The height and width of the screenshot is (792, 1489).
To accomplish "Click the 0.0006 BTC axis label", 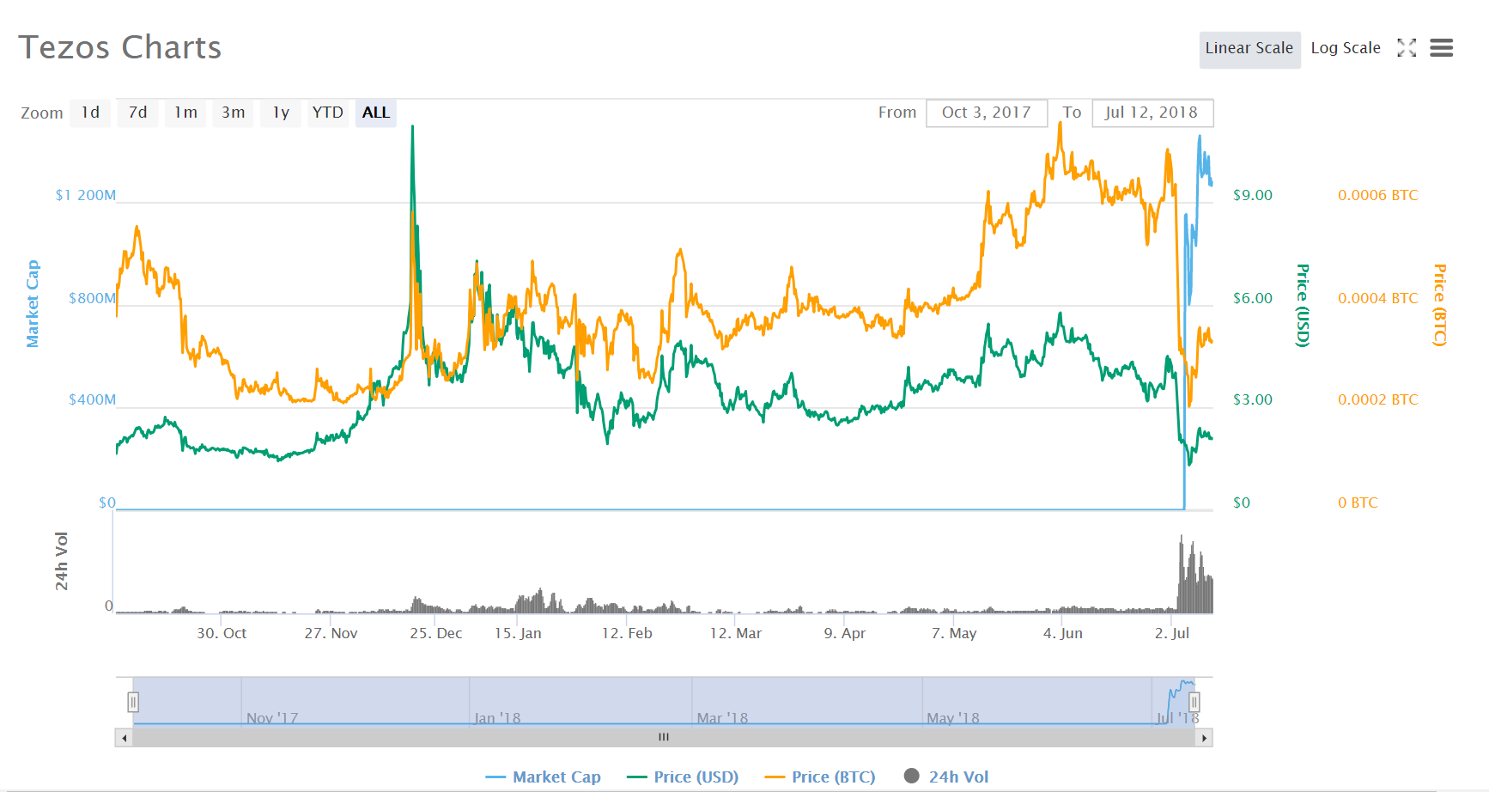I will tap(1378, 195).
